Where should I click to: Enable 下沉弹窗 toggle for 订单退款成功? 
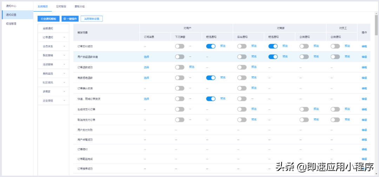[180, 67]
